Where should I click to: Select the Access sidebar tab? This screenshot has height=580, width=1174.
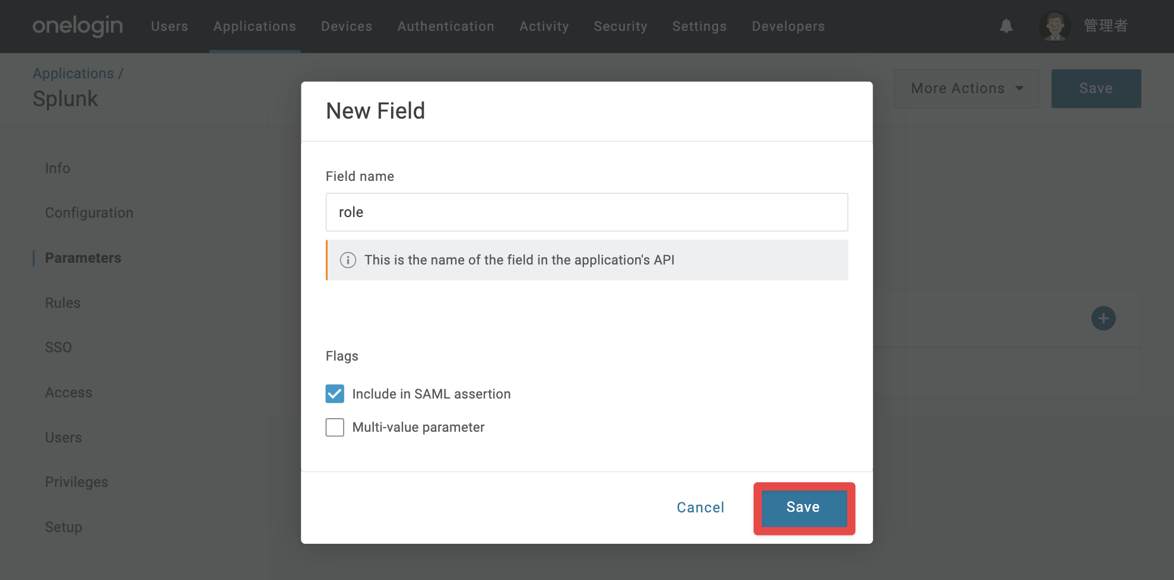(69, 393)
